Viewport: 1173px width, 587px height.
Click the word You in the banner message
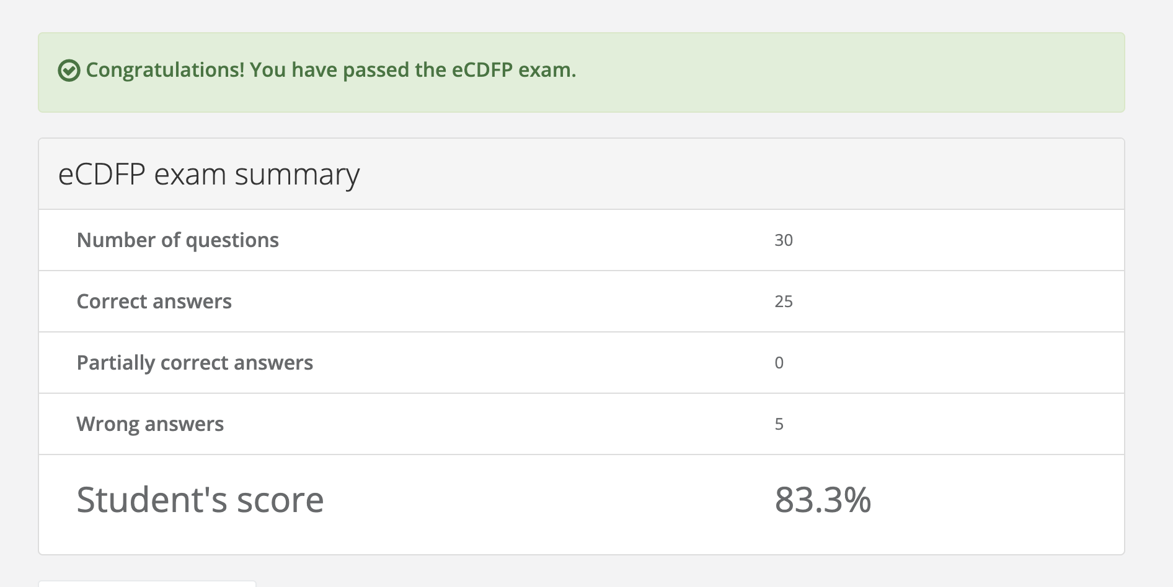(x=268, y=71)
